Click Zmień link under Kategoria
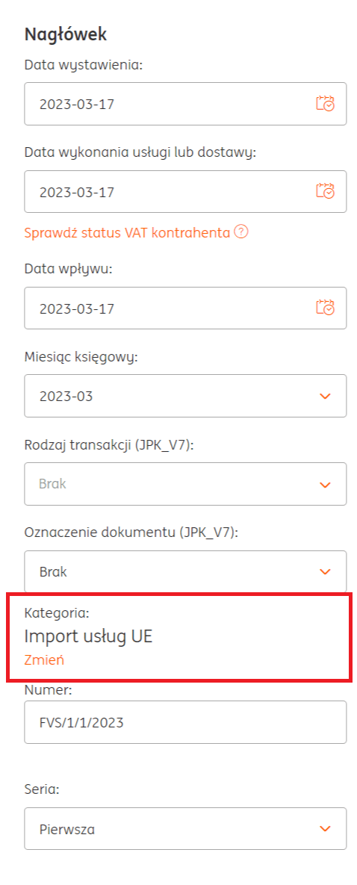 click(x=44, y=659)
